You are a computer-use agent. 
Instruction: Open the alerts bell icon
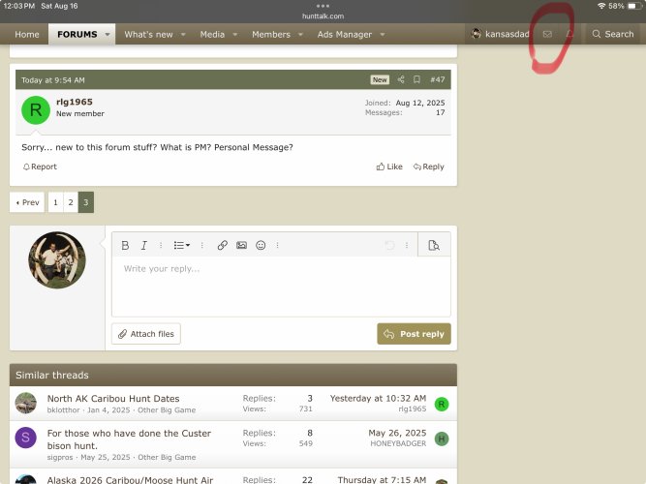click(569, 34)
